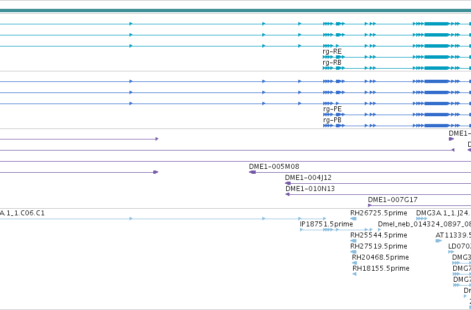Select the rg-RE transcript label
This screenshot has height=310, width=471.
pos(332,51)
